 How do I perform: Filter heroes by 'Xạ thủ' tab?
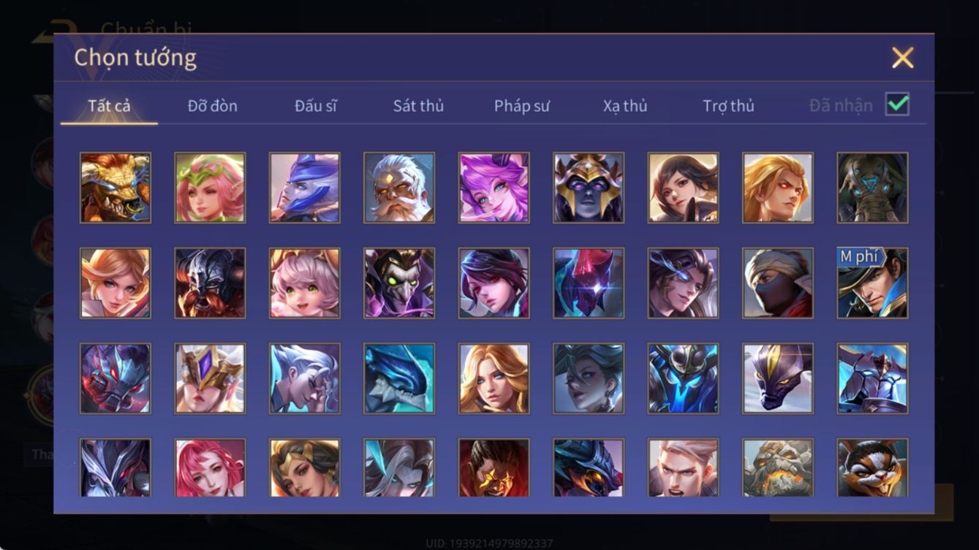(625, 106)
